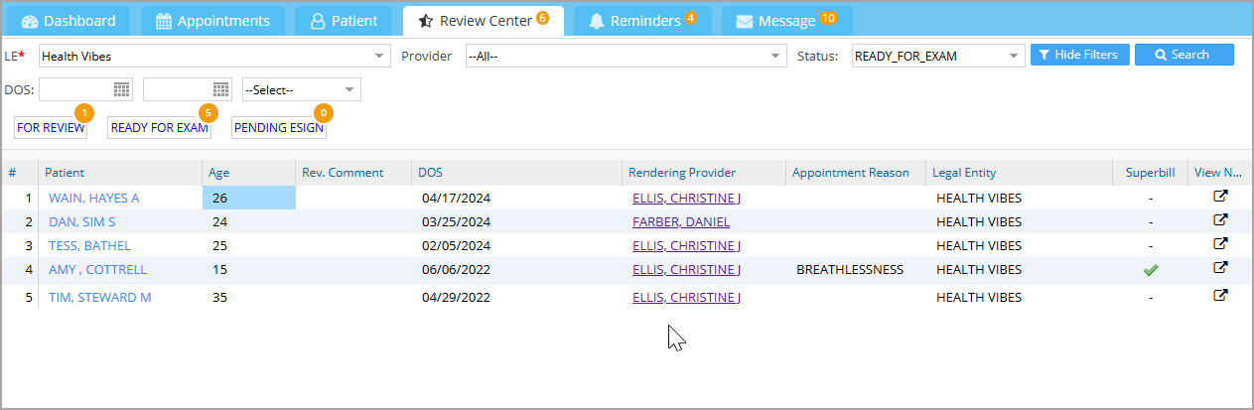Open View Note icon for TESS, BATHEL

coord(1221,244)
